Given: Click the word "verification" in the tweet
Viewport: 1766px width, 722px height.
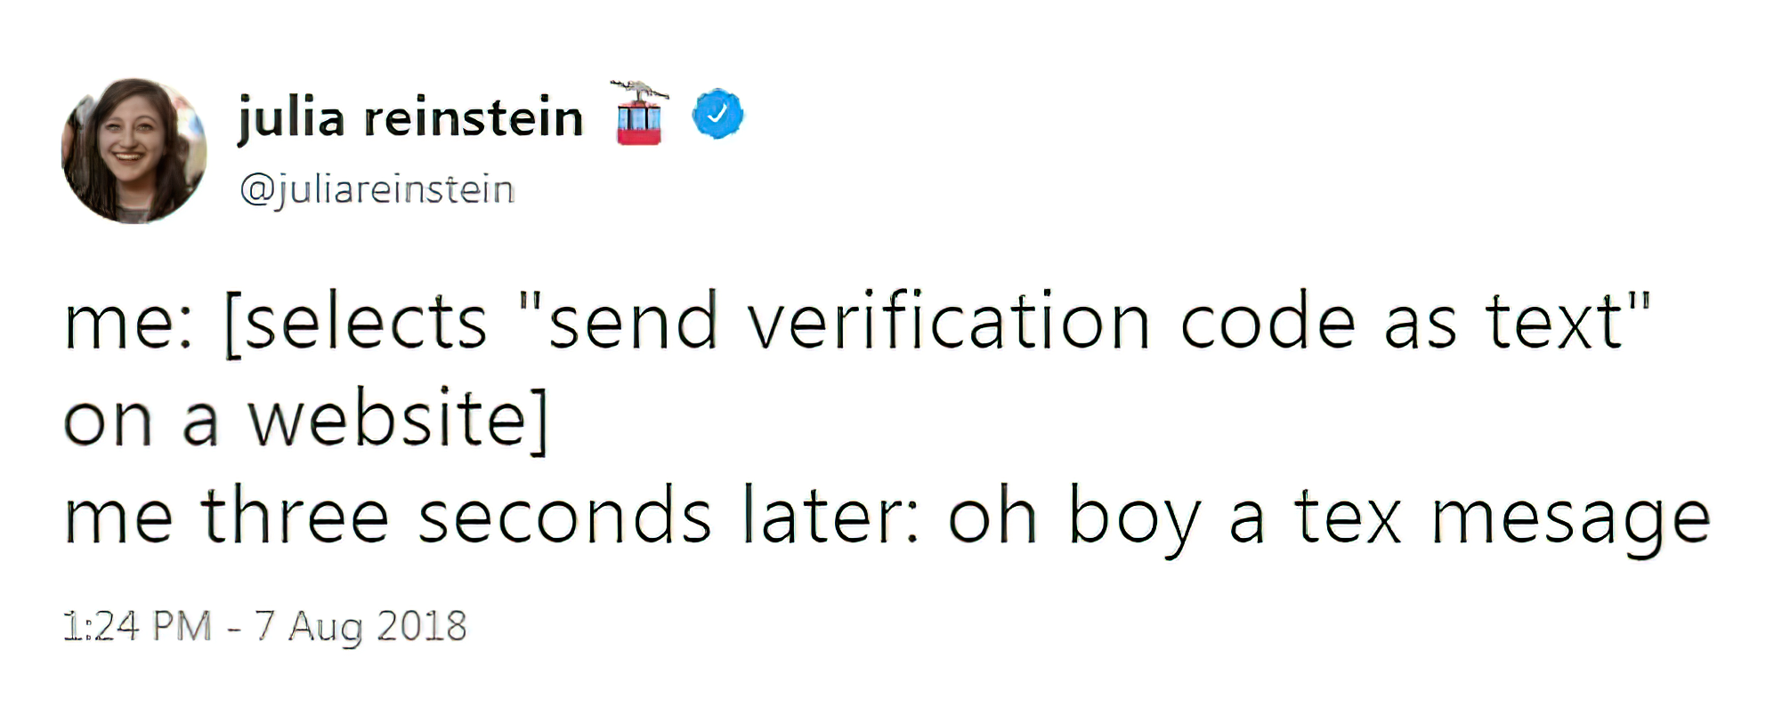Looking at the screenshot, I should tap(949, 321).
